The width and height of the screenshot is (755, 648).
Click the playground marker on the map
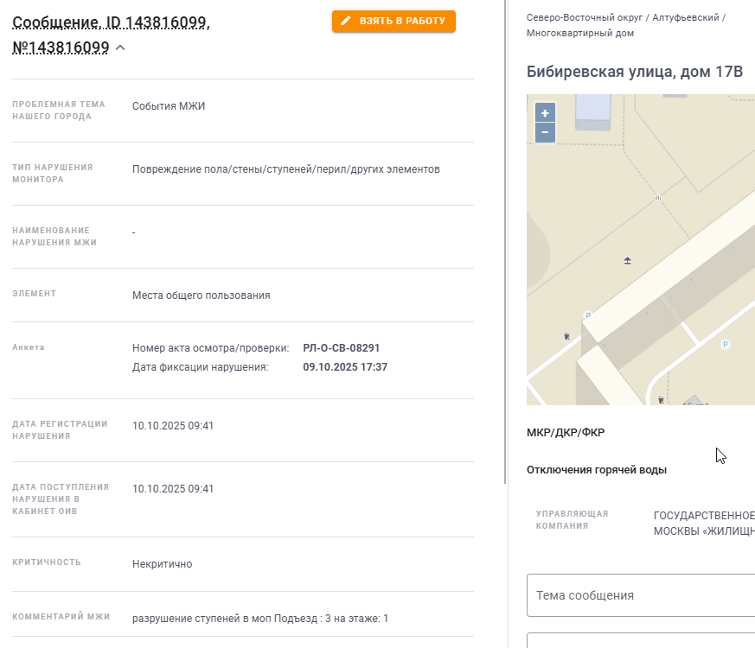click(628, 260)
